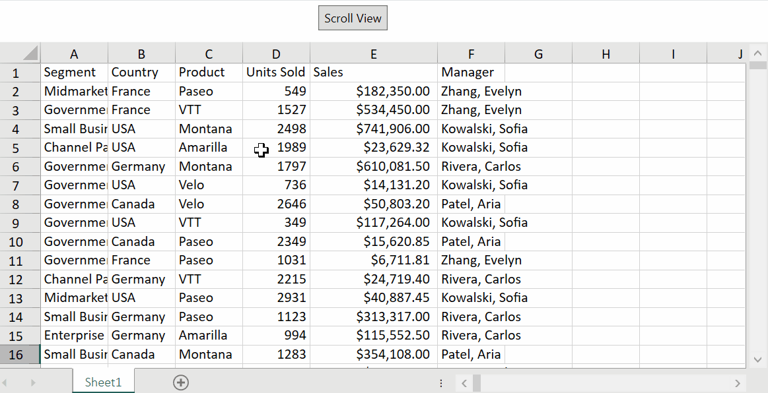768x393 pixels.
Task: Select column D header
Action: 276,54
